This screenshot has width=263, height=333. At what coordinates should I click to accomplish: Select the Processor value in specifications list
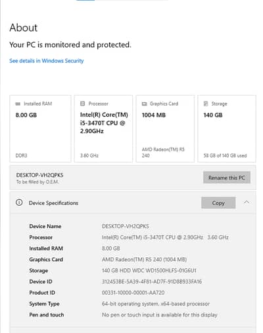coord(165,237)
